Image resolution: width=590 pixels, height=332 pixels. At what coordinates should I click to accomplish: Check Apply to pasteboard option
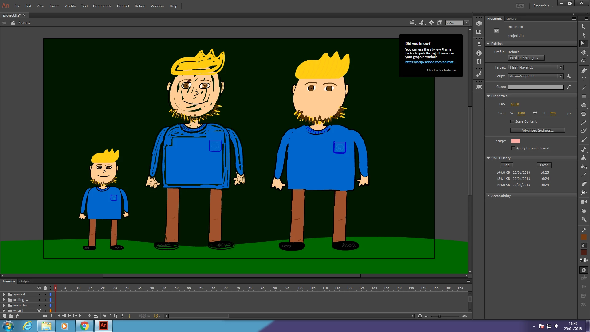pos(513,148)
